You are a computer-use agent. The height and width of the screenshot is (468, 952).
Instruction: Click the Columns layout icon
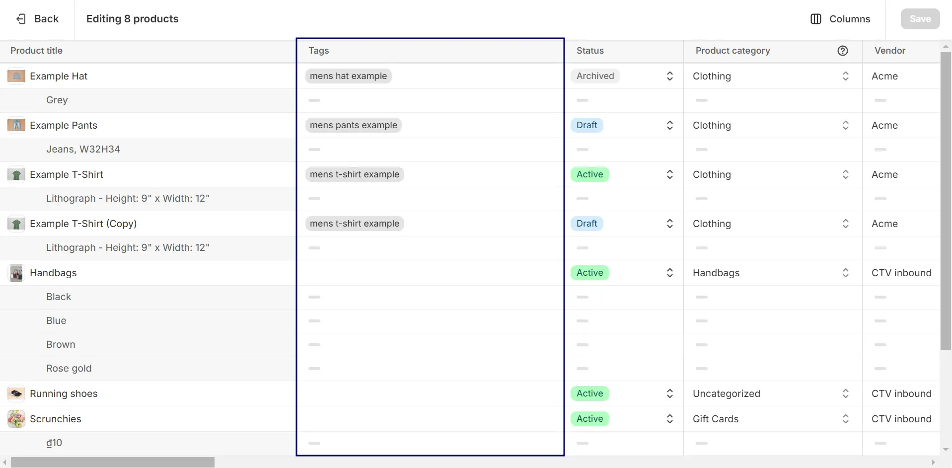click(x=815, y=19)
